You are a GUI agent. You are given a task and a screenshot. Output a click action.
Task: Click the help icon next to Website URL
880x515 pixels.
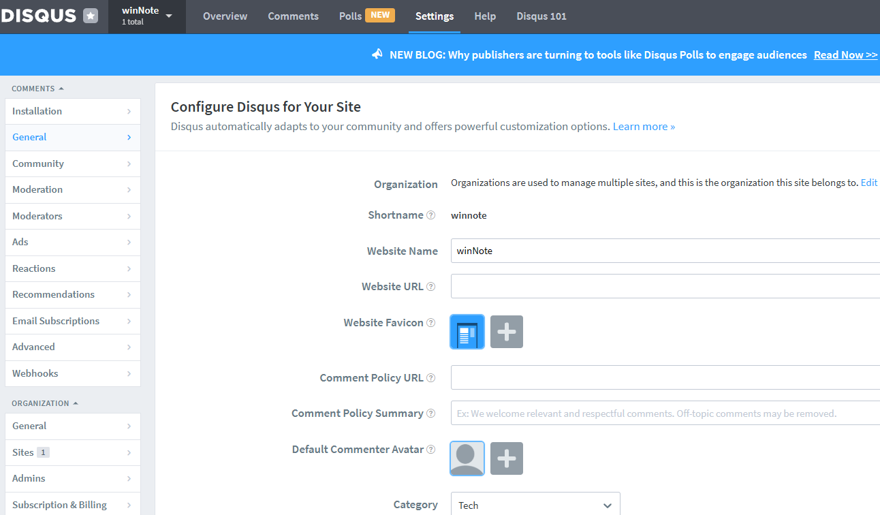click(x=430, y=287)
